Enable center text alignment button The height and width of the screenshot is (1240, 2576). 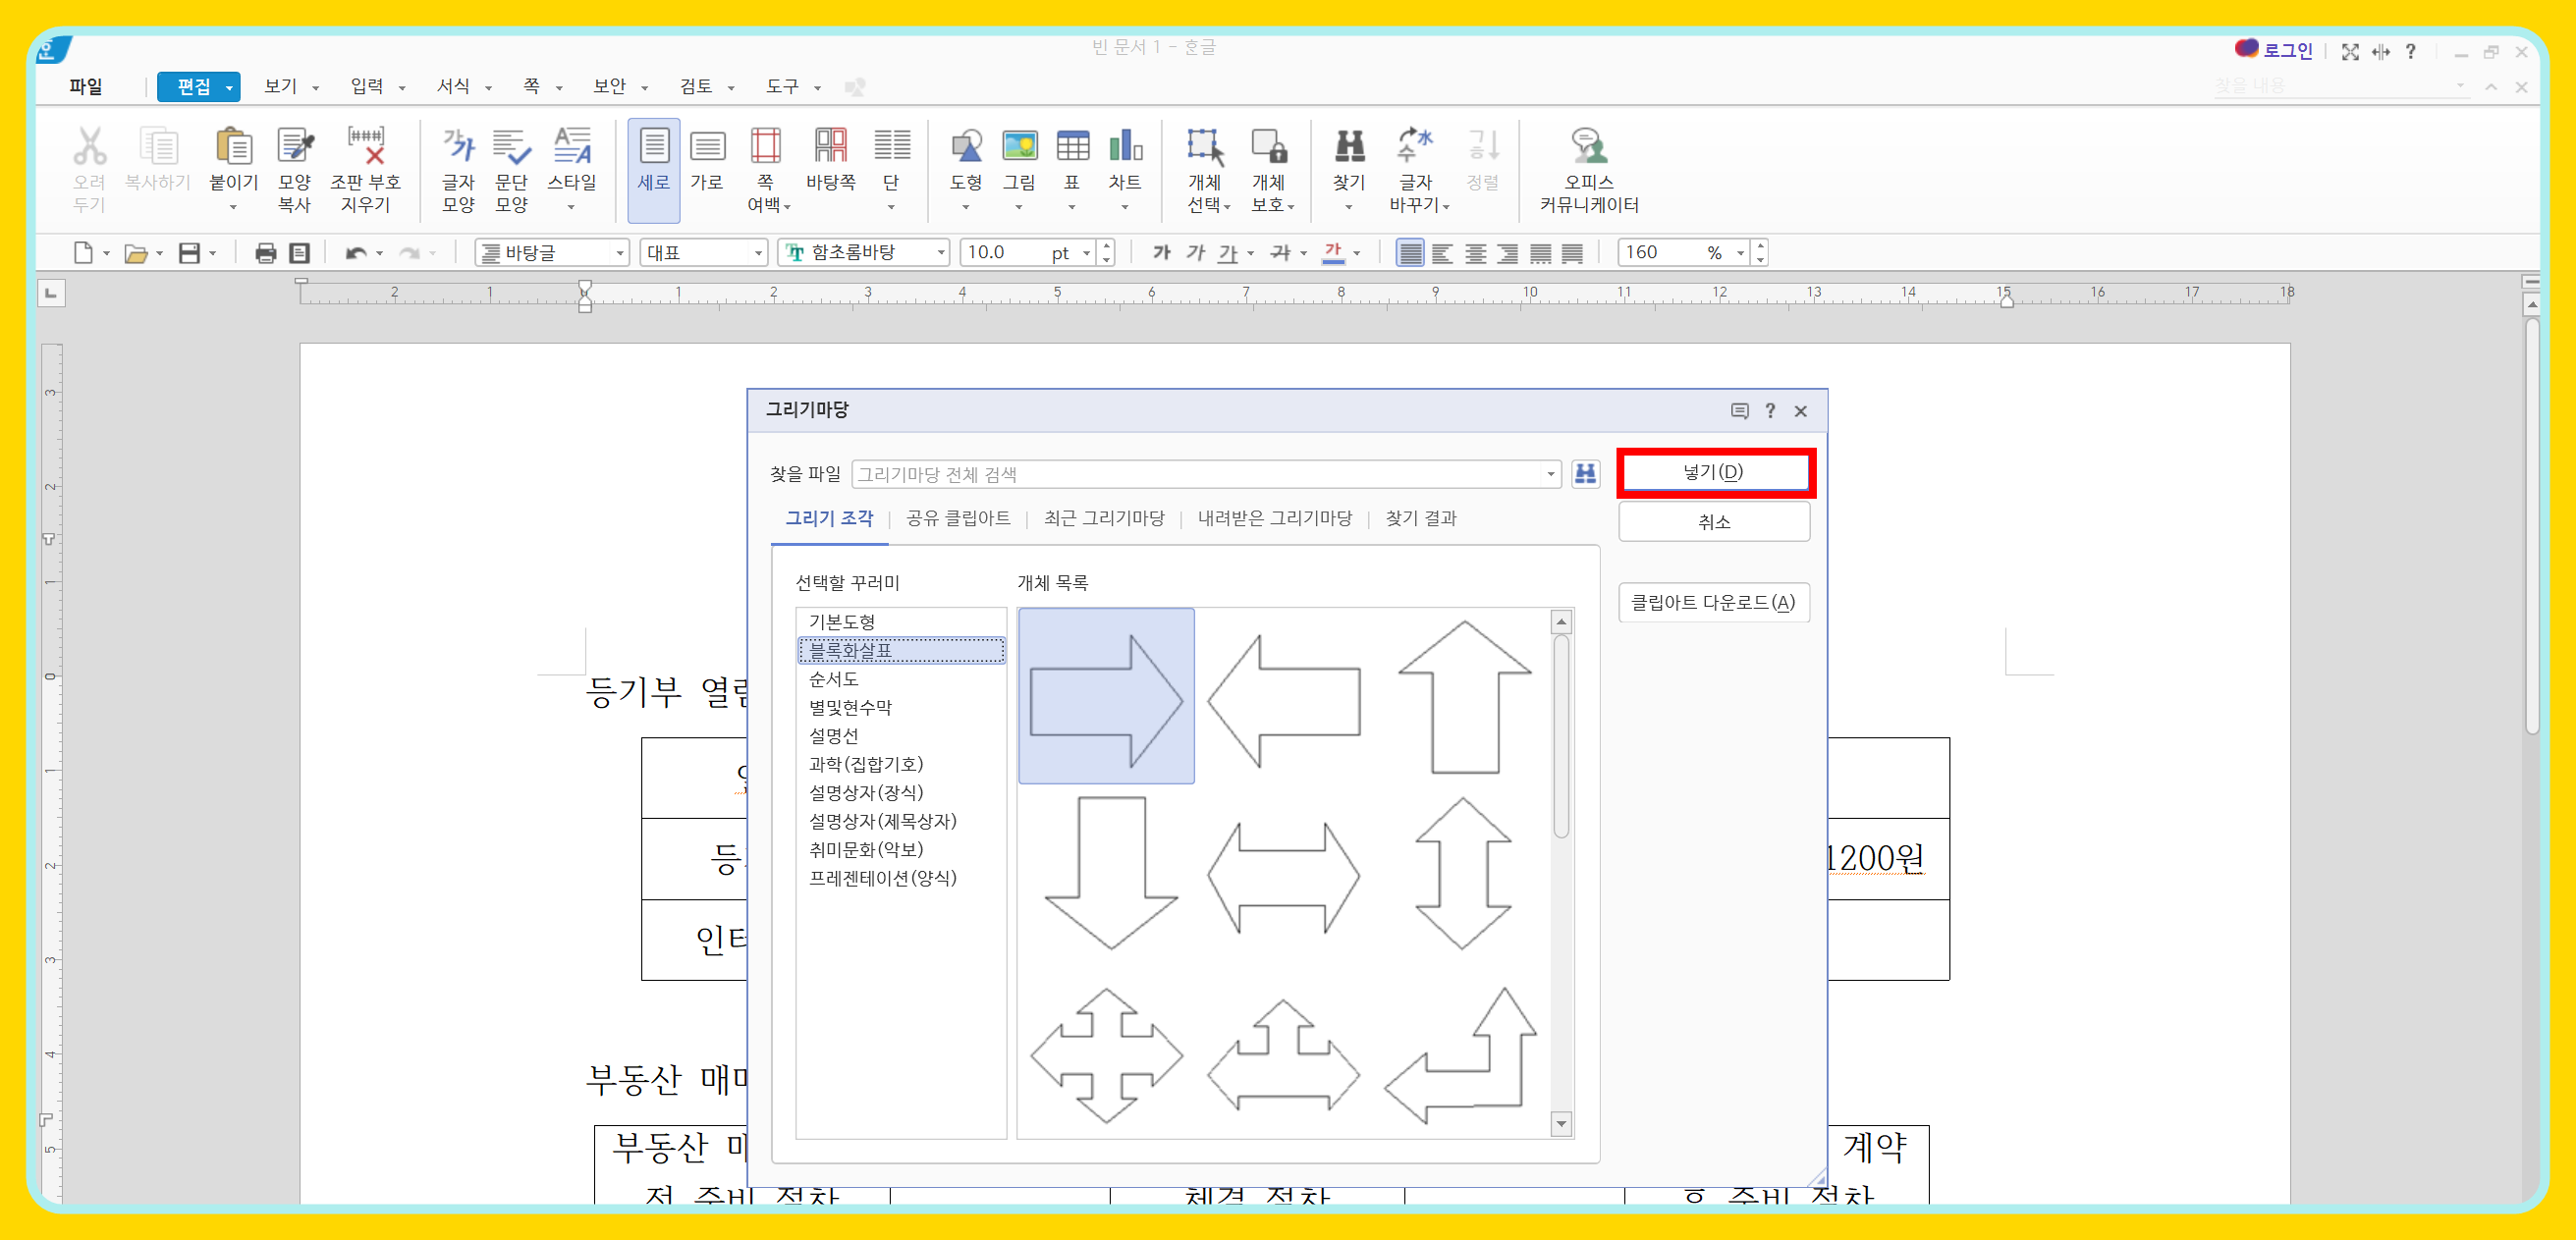pos(1475,253)
